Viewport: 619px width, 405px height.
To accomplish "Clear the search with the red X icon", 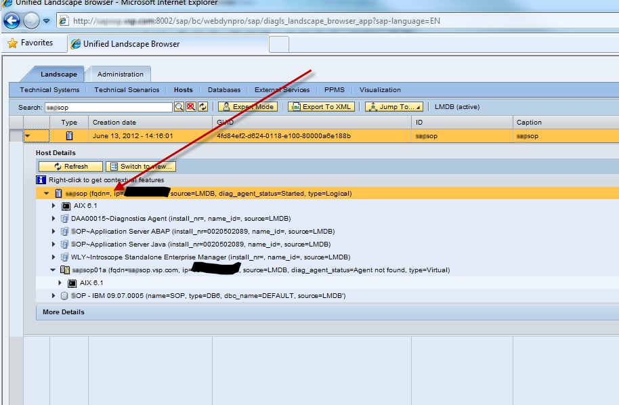I will coord(191,107).
